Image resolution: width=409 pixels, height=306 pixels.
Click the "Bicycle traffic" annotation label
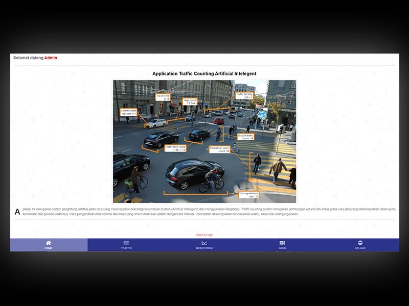pyautogui.click(x=246, y=137)
